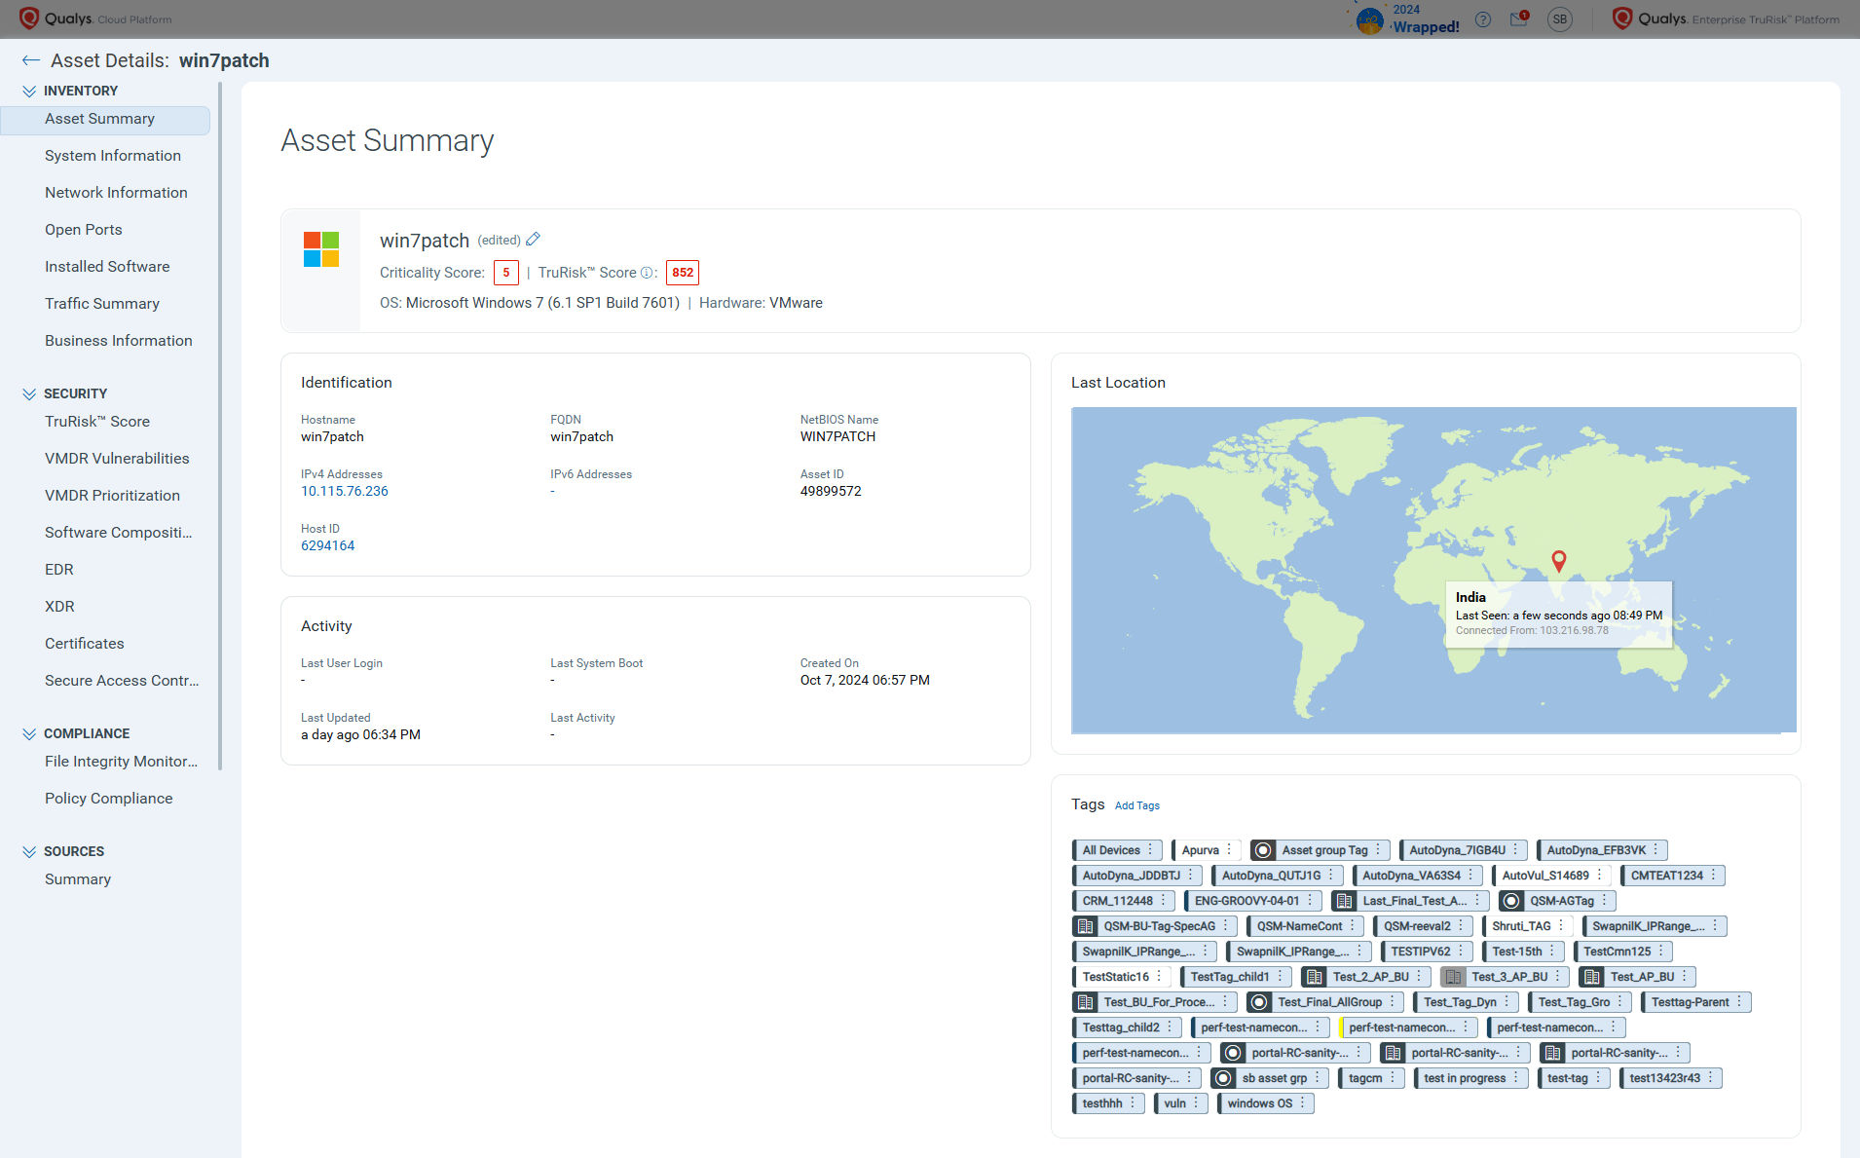Click the IPv4 address 10.115.76.236

click(x=345, y=491)
